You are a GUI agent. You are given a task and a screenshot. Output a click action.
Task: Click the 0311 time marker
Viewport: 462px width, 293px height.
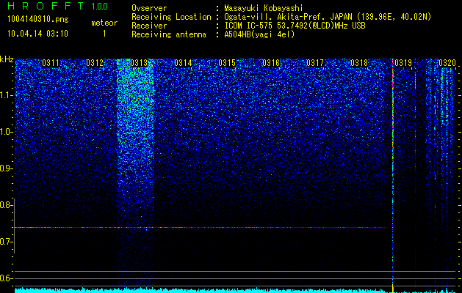click(51, 63)
